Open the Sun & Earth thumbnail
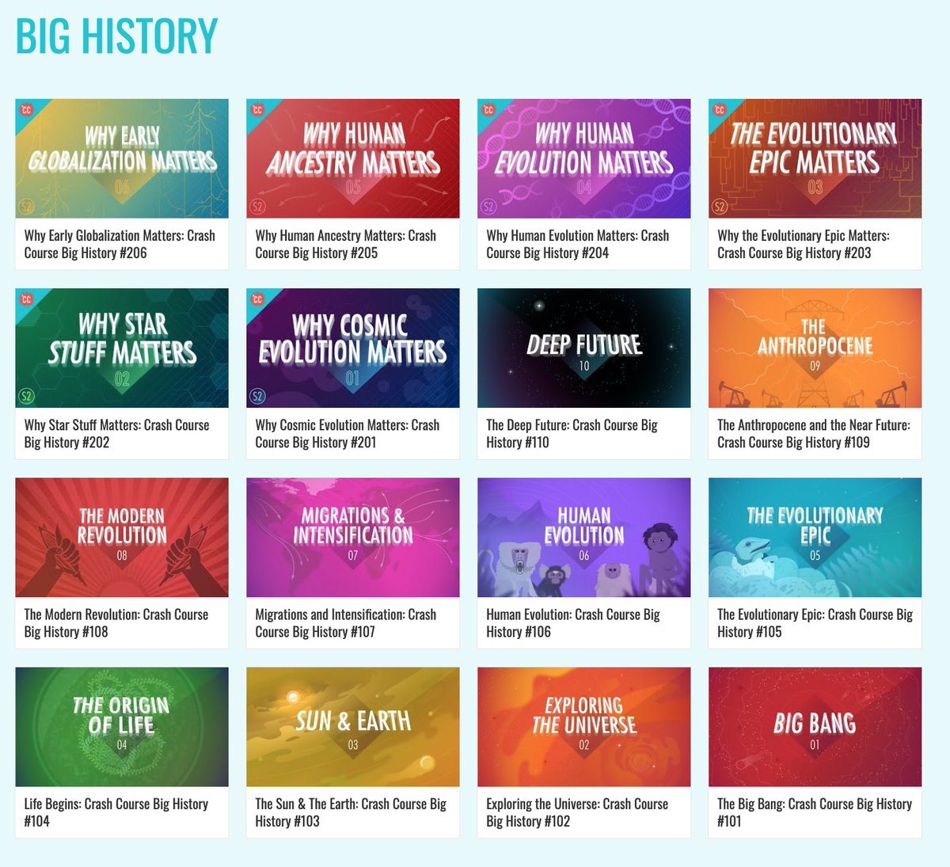This screenshot has height=867, width=950. coord(353,727)
